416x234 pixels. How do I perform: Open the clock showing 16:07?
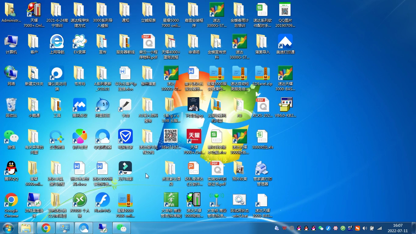[398, 228]
